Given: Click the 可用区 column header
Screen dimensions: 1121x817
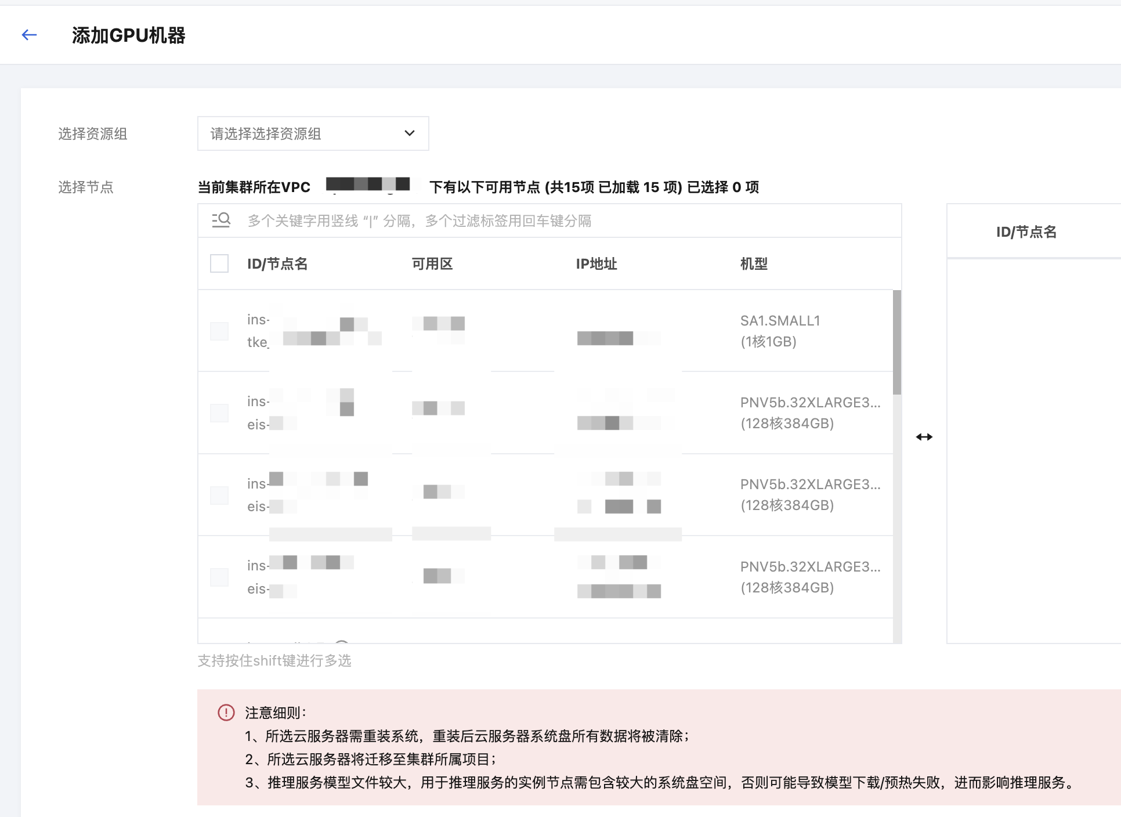Looking at the screenshot, I should [432, 264].
